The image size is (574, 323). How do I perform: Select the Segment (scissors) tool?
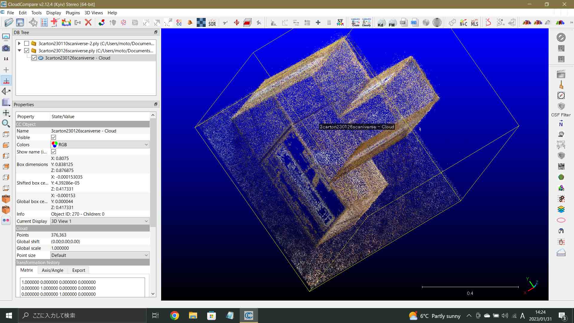pyautogui.click(x=226, y=22)
